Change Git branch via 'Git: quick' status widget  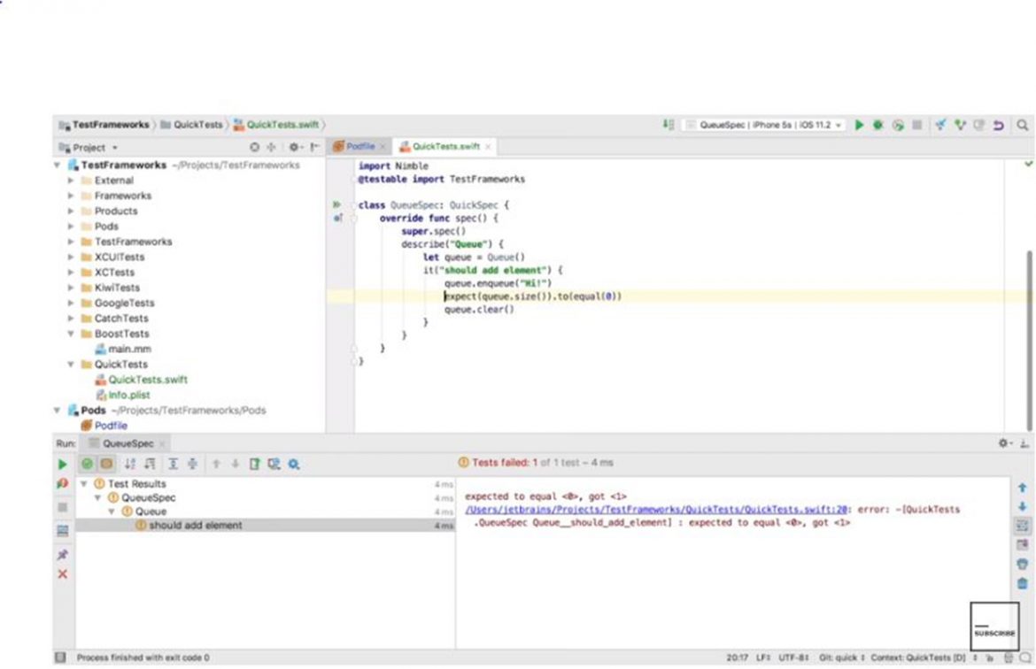click(839, 657)
